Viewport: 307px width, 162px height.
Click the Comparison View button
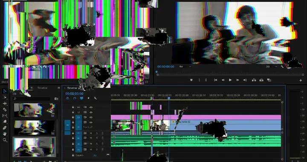coord(269,80)
